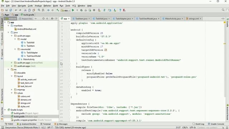Click the Replace icon in toolbar
The image size is (229, 129).
tap(43, 10)
